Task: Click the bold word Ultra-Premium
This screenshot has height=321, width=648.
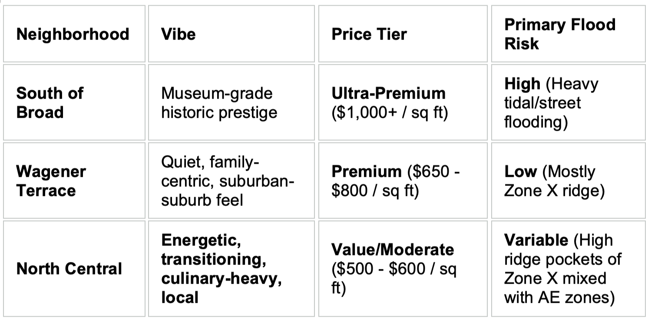Action: (x=388, y=93)
